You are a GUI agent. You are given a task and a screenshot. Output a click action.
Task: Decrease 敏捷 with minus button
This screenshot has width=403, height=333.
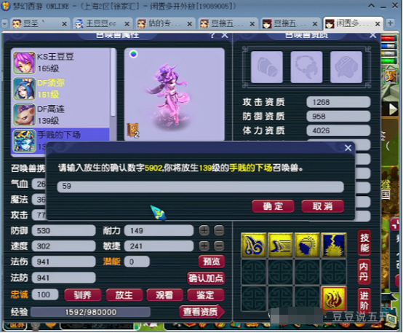point(219,246)
